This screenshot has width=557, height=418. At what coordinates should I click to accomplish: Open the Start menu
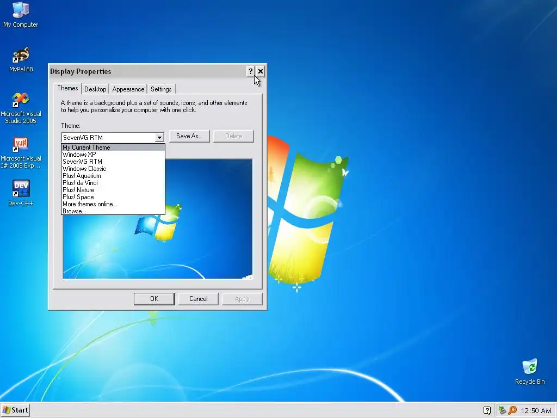[x=15, y=410]
